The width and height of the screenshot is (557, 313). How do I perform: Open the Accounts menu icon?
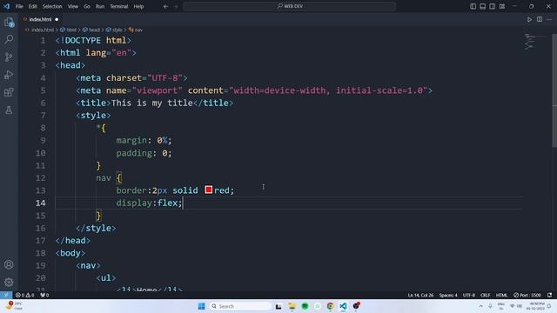(x=9, y=264)
